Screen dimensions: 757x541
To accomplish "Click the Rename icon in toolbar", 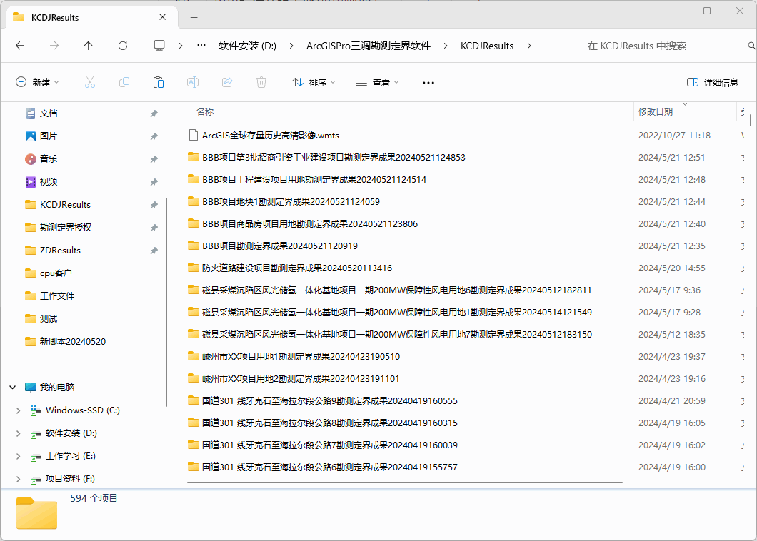I will (x=193, y=82).
